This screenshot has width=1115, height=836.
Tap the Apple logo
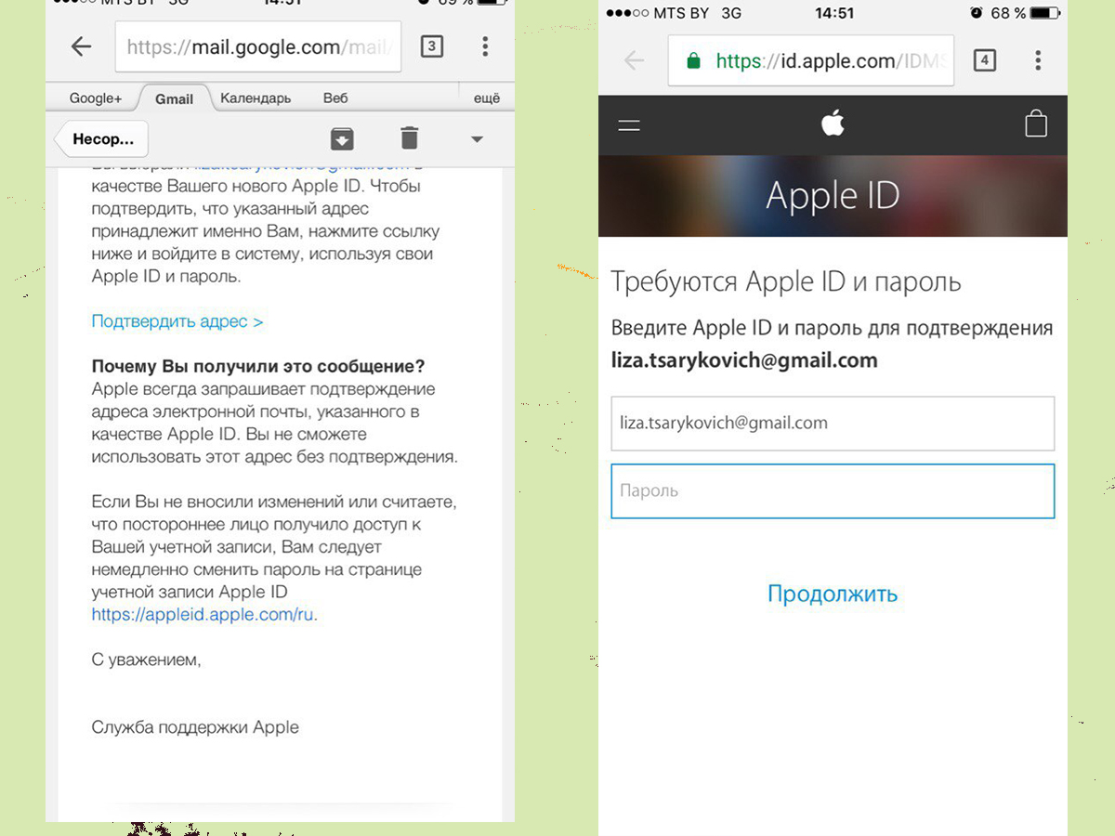833,123
